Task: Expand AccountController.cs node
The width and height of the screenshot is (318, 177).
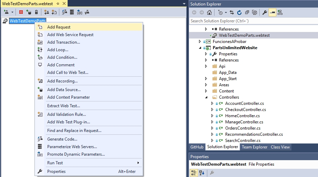Action: [x=212, y=103]
